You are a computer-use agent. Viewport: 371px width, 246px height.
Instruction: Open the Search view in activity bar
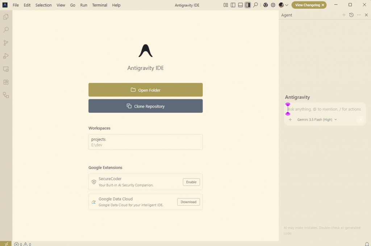(6, 30)
